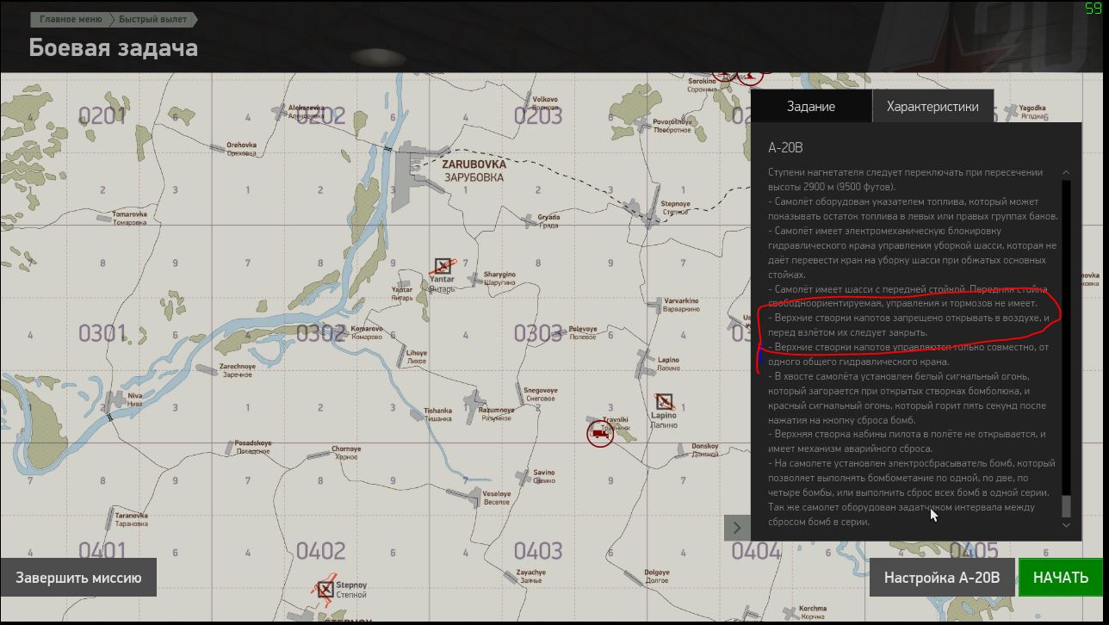Open the Задание tab

point(811,107)
